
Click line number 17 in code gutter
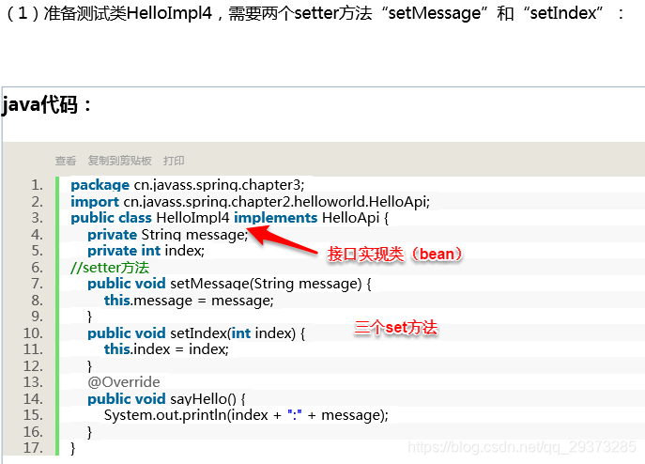coord(33,447)
